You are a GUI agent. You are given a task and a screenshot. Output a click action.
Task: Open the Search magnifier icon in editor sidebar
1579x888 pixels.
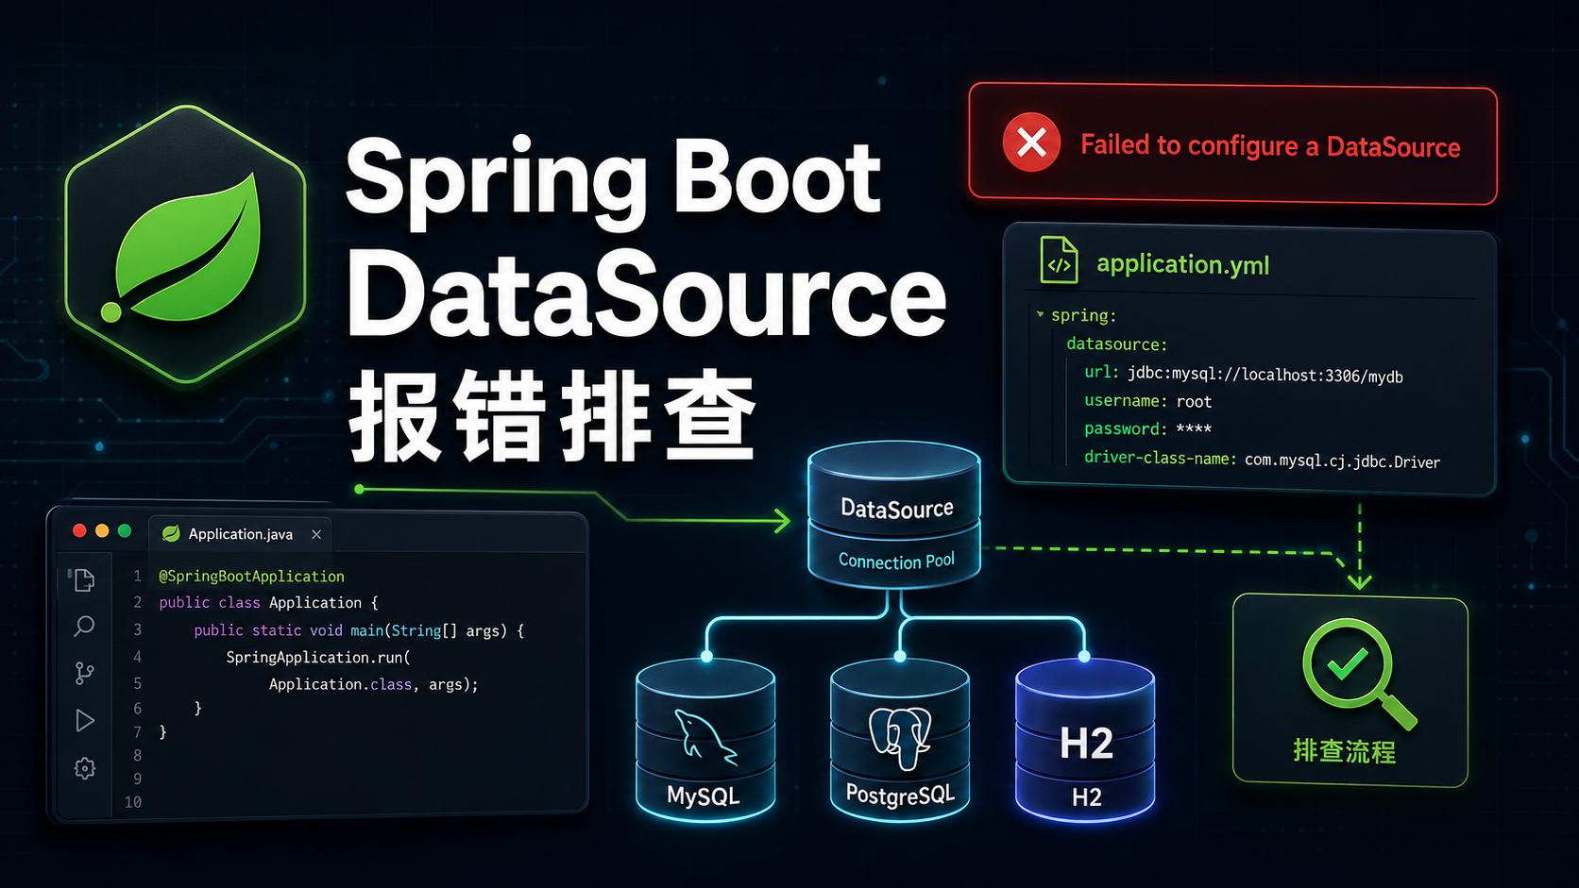pos(84,626)
